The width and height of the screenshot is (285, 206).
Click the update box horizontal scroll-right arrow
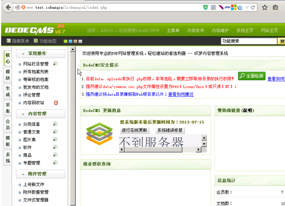tap(199, 150)
